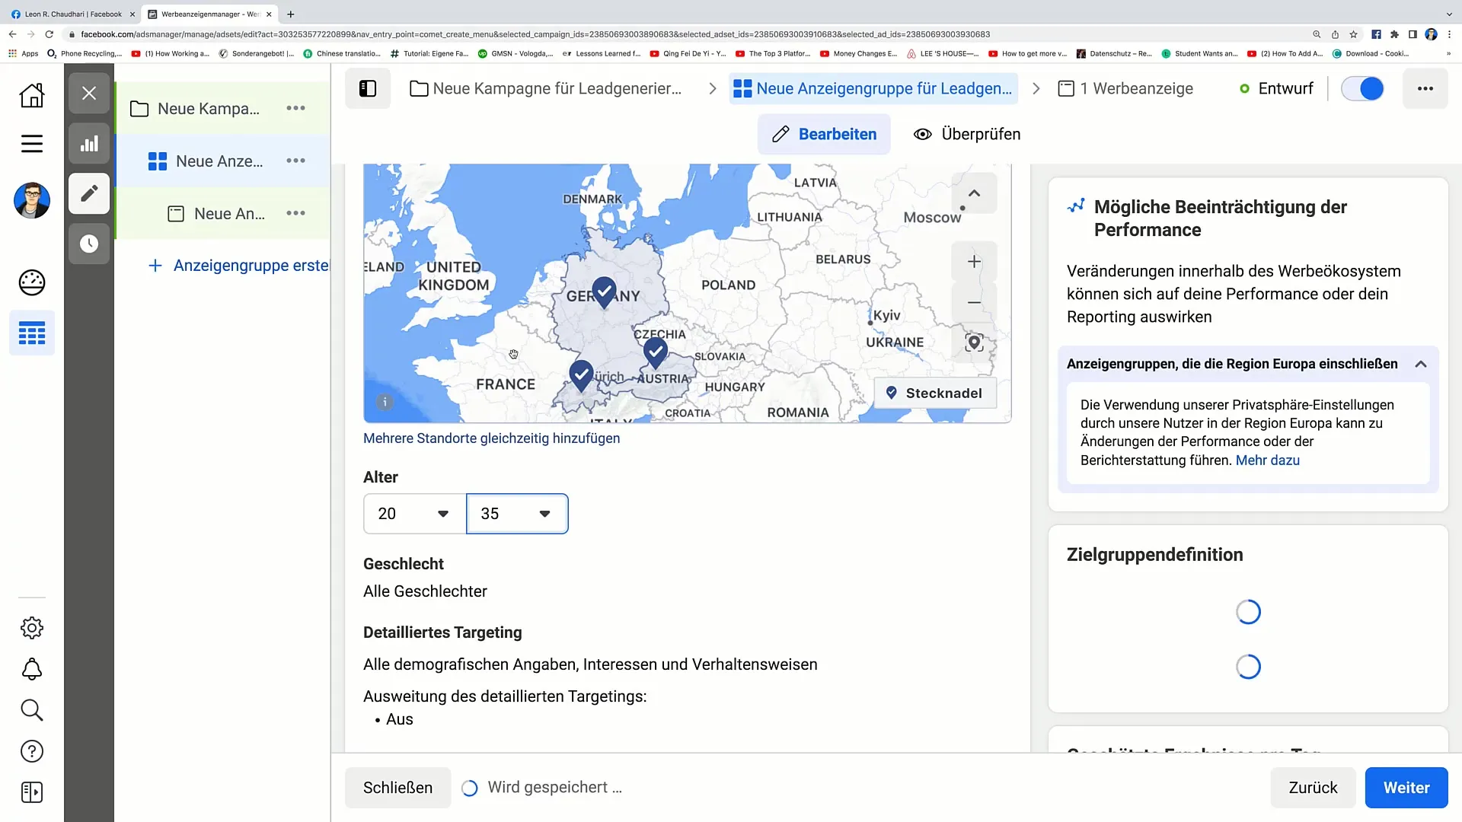Viewport: 1462px width, 822px height.
Task: Click the Mehr dazu link
Action: (x=1267, y=460)
